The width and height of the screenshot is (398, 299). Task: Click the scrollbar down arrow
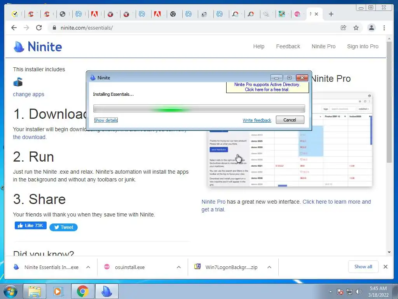(389, 252)
